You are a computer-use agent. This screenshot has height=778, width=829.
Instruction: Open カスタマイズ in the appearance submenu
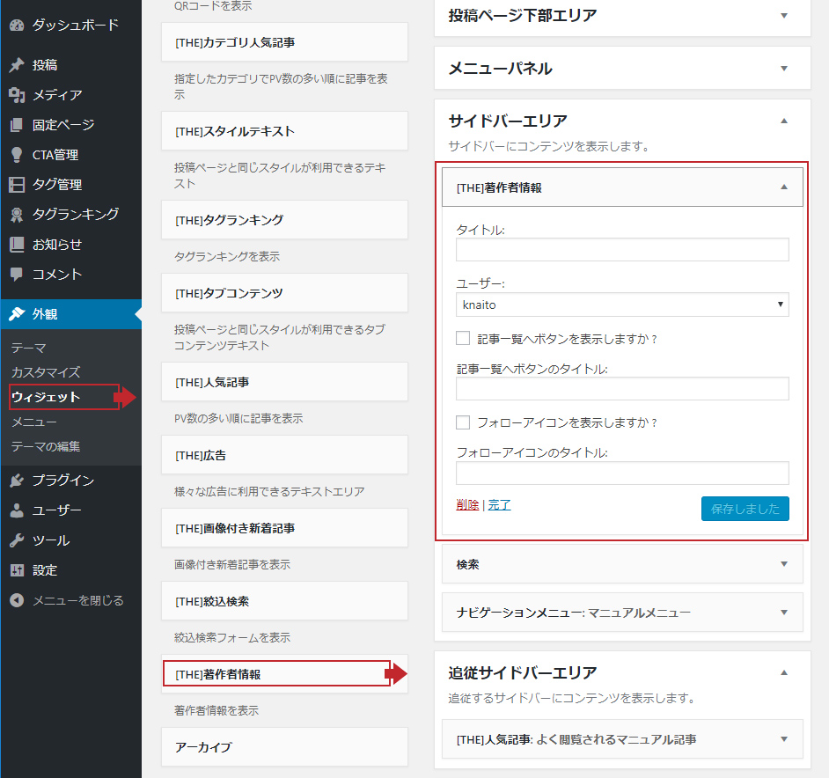tap(45, 372)
